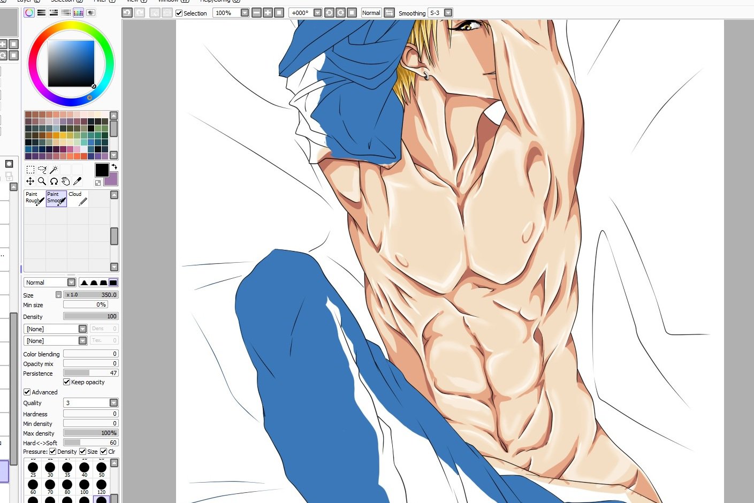The height and width of the screenshot is (503, 754).
Task: Show the RGB slider panel
Action: (x=41, y=12)
